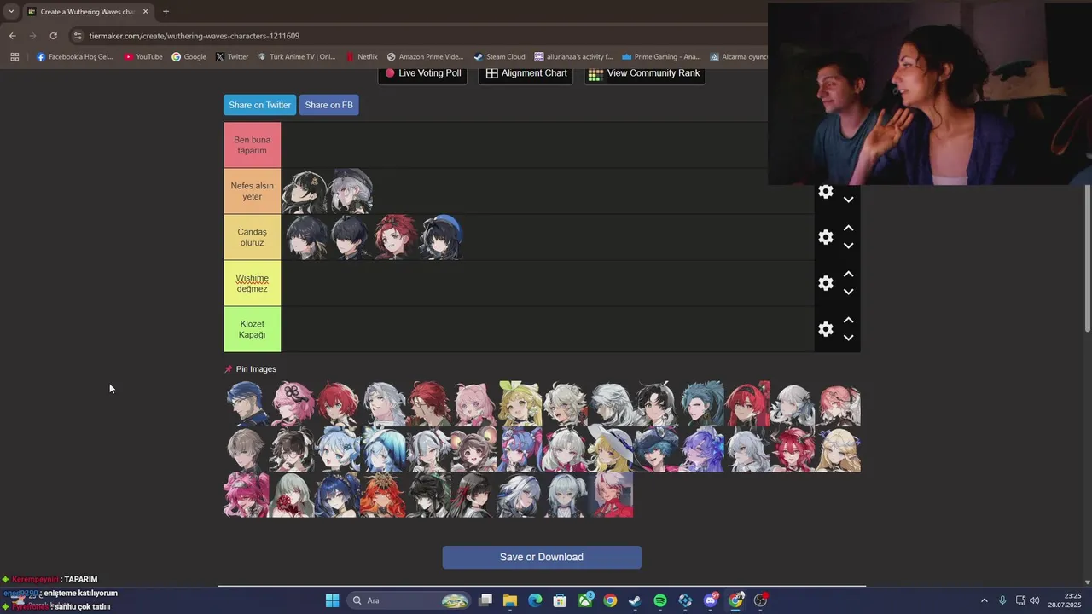The width and height of the screenshot is (1092, 614).
Task: Click the Wishime değmez tier label
Action: coord(252,283)
